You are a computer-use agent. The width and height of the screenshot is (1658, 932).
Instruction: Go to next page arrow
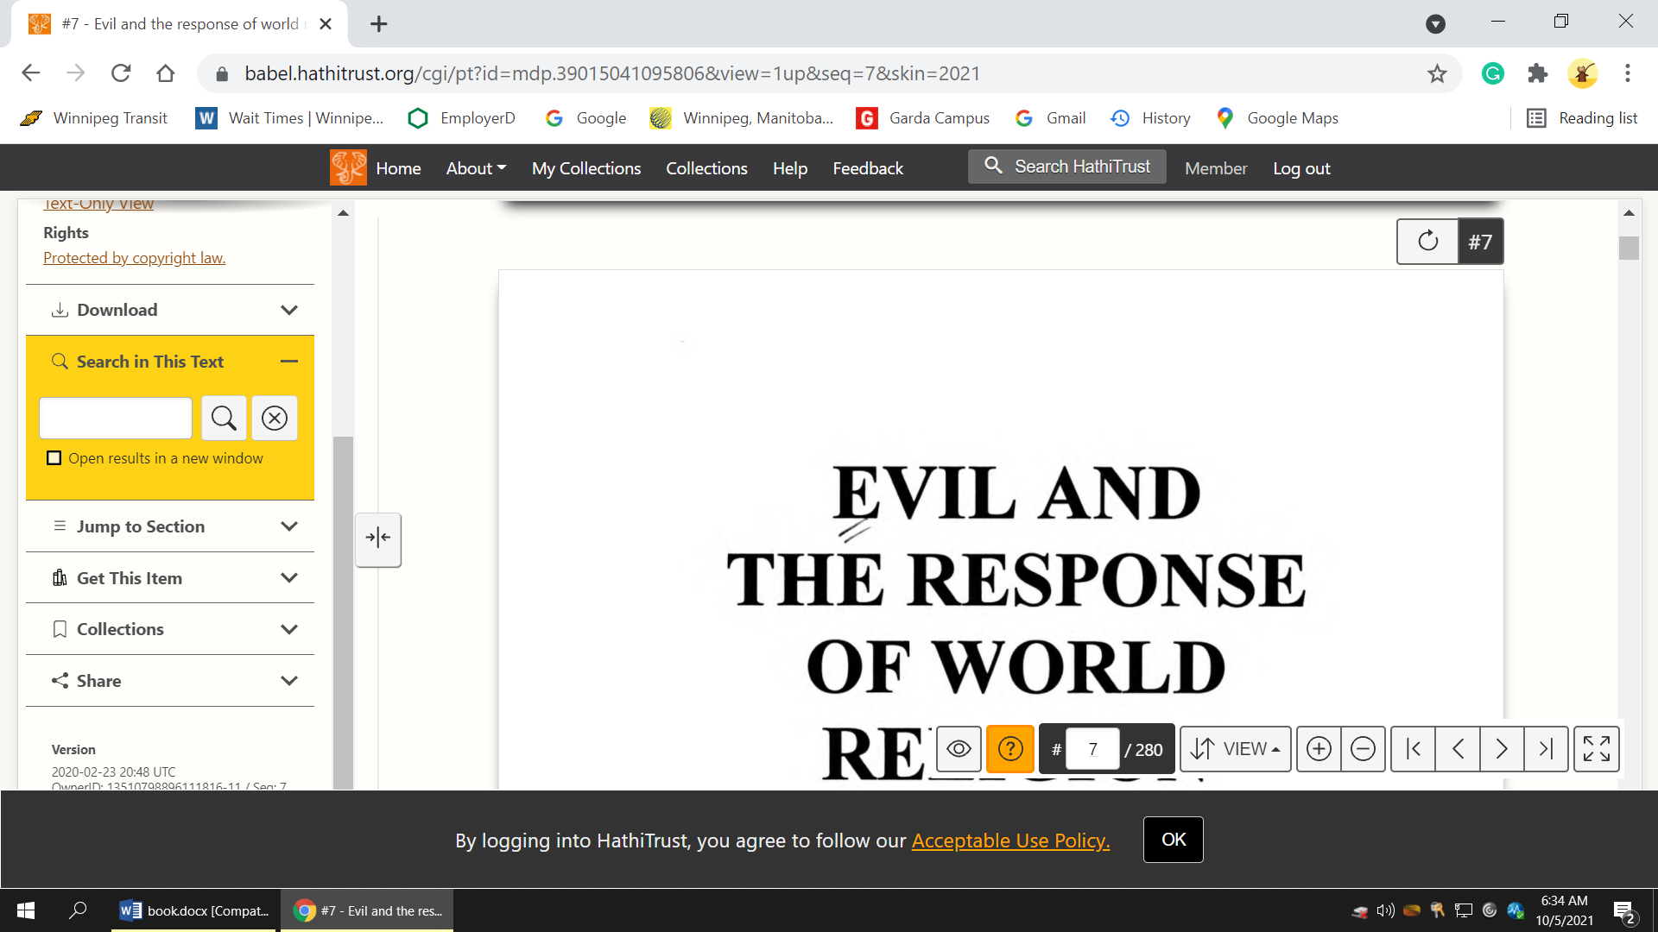pos(1502,749)
